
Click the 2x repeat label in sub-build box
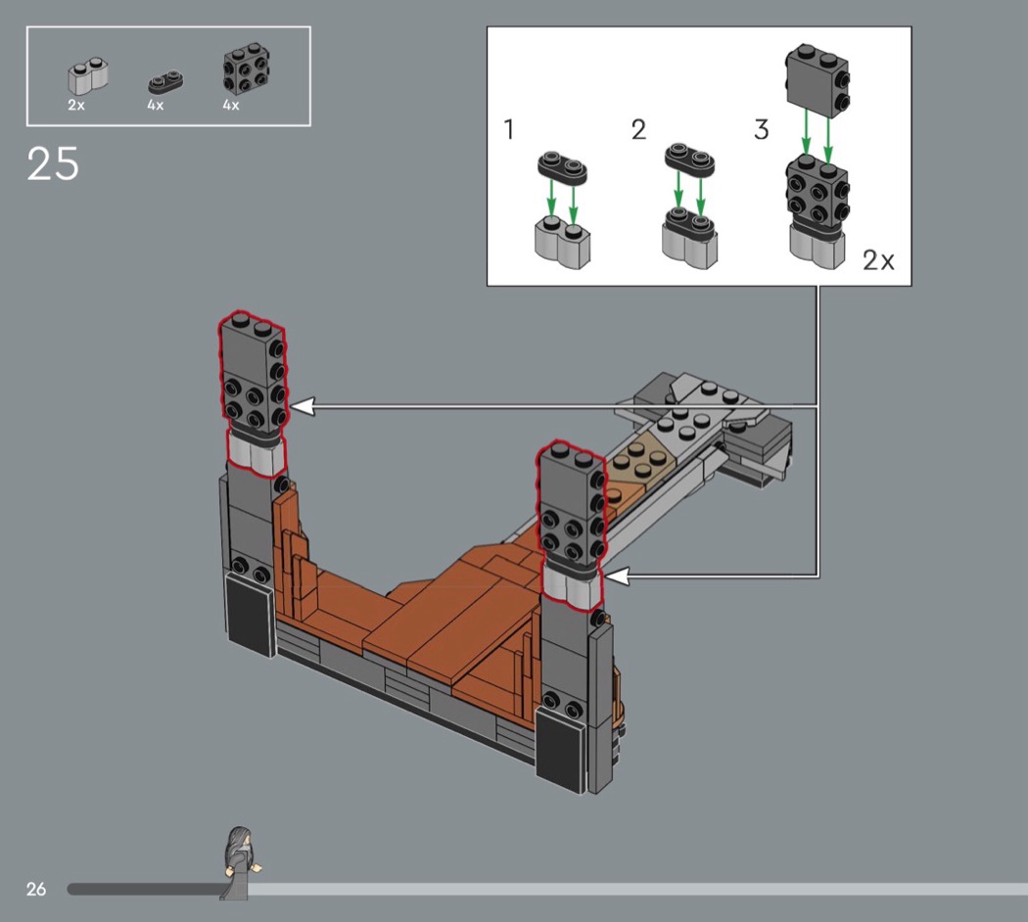878,260
